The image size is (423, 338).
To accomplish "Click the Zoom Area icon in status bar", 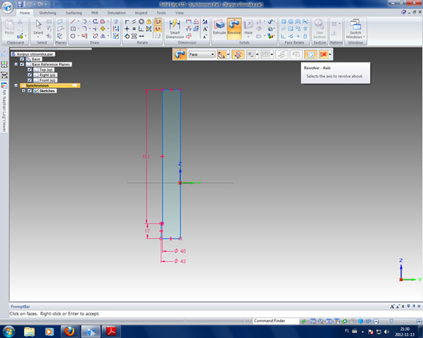I will pos(313,321).
